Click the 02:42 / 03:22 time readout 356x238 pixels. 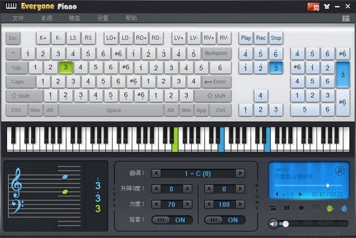(x=327, y=194)
